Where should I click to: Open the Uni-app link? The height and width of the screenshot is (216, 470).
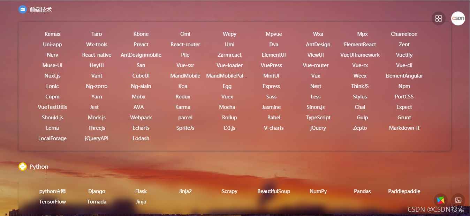[x=53, y=45]
